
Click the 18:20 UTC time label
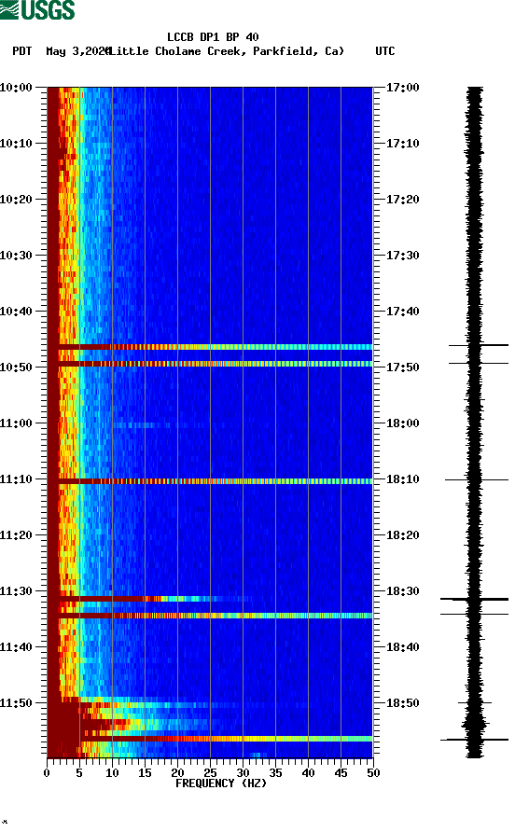[x=402, y=535]
